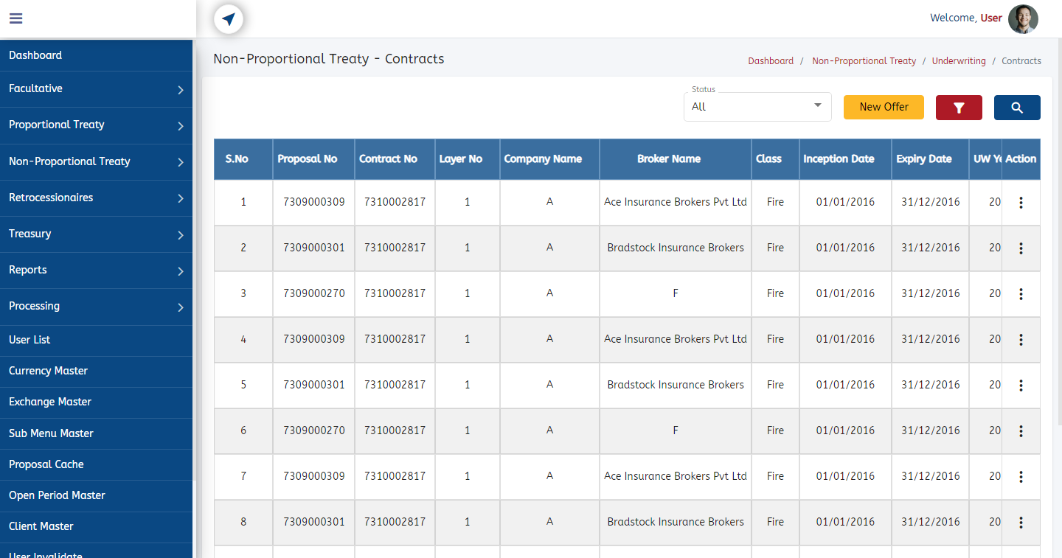Open Open Period Master in sidebar
The width and height of the screenshot is (1062, 558).
[x=96, y=495]
